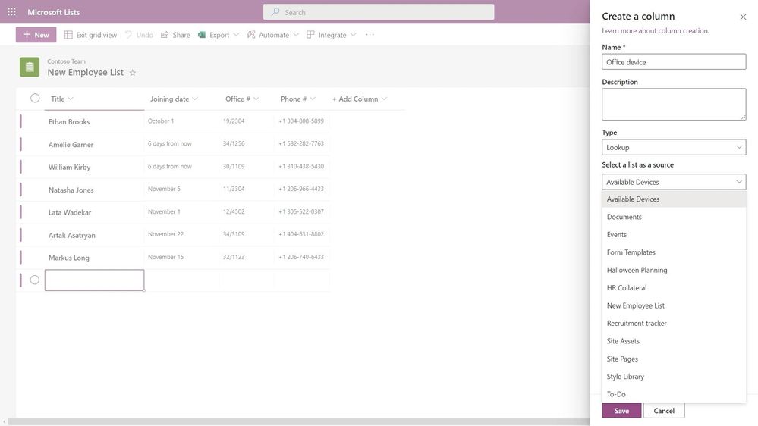Select the William Kirby title cell
The image size is (758, 426).
[x=94, y=167]
